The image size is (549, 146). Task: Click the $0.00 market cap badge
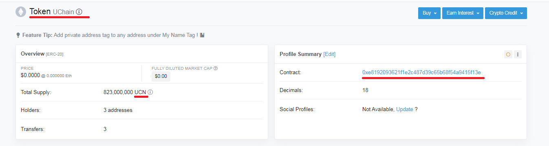coord(161,76)
